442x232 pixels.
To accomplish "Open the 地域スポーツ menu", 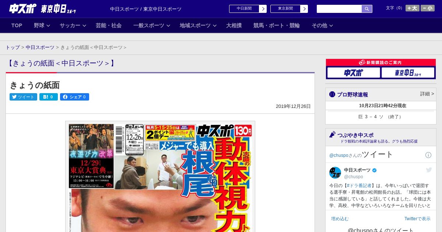I will point(195,25).
